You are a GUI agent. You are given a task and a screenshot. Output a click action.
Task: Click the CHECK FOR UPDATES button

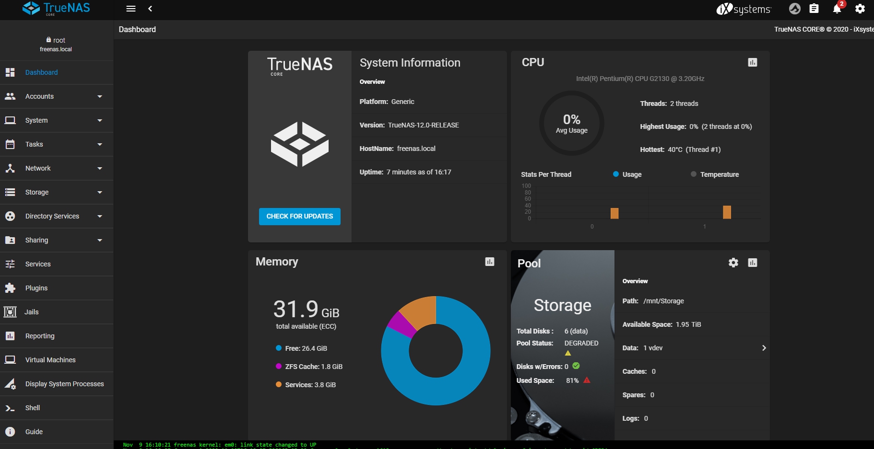[x=300, y=217]
